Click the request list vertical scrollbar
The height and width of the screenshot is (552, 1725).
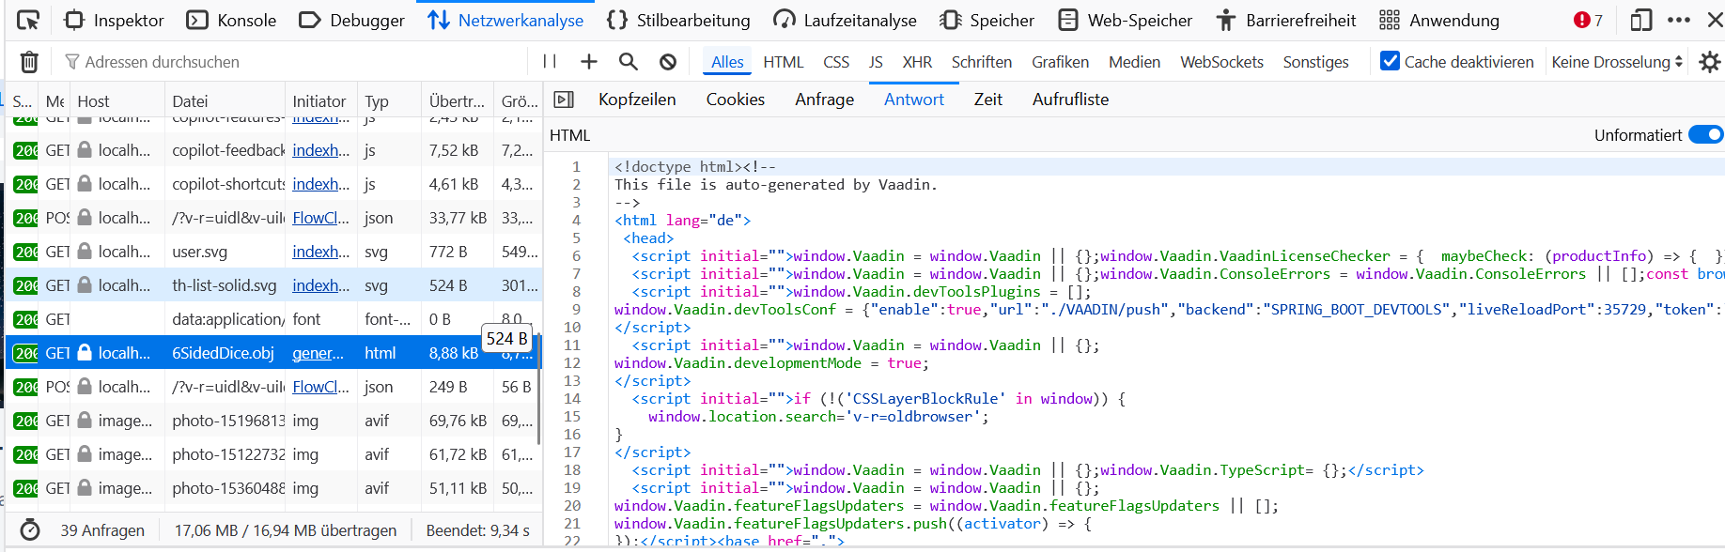(x=538, y=394)
